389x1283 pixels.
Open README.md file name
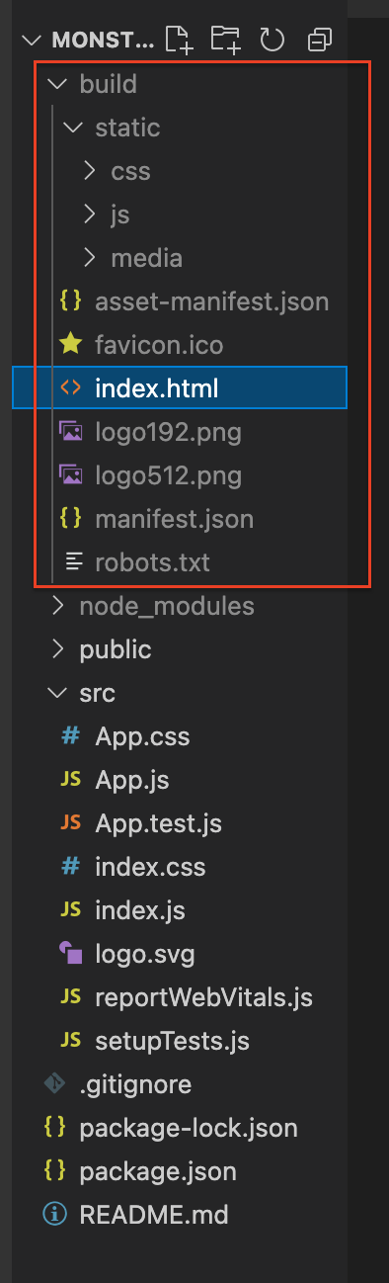point(154,1215)
